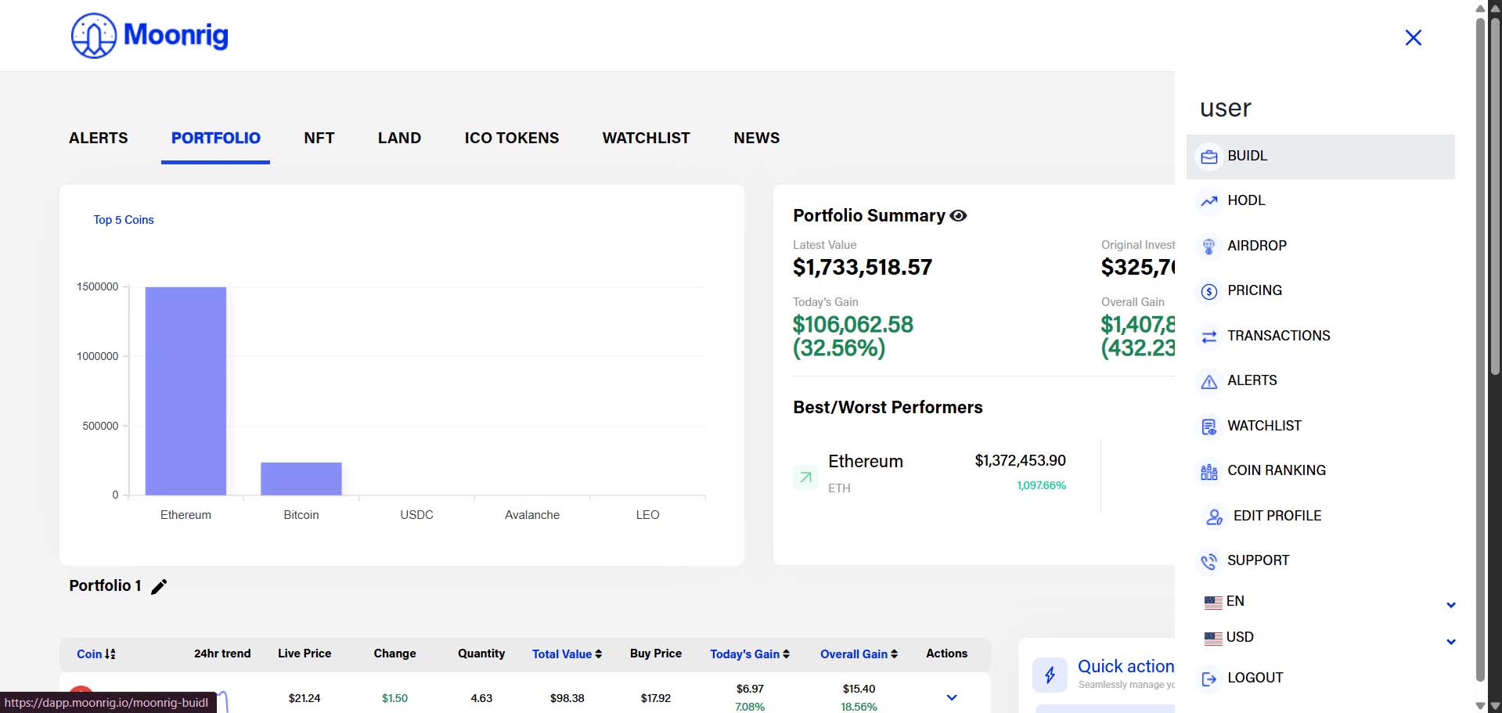Viewport: 1502px width, 713px height.
Task: Click the Live Price cell $21.24
Action: pyautogui.click(x=304, y=698)
